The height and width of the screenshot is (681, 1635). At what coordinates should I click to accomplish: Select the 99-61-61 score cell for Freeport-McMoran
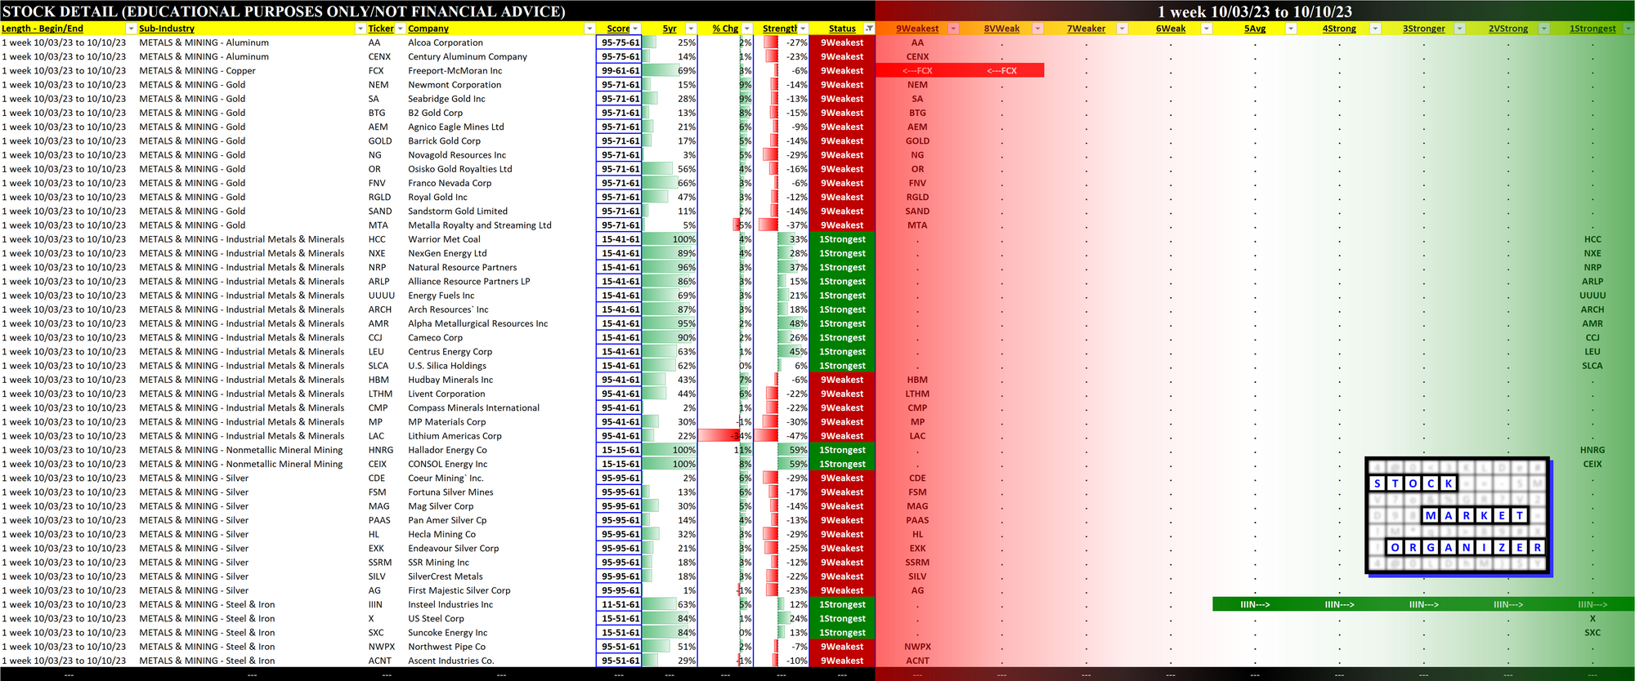(620, 70)
